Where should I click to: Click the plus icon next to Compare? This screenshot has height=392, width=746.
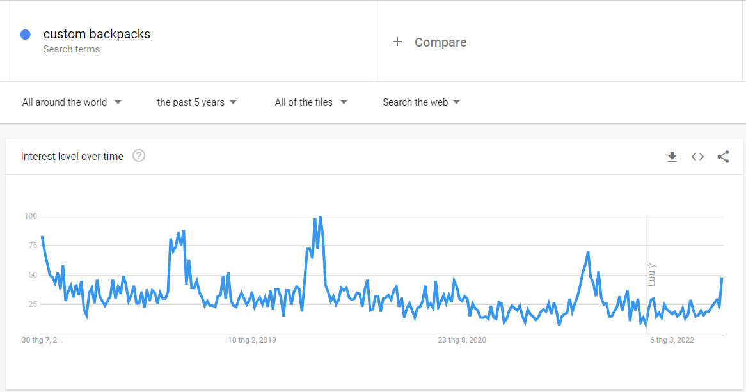pyautogui.click(x=397, y=42)
